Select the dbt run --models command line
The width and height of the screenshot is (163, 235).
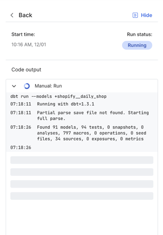point(59,96)
